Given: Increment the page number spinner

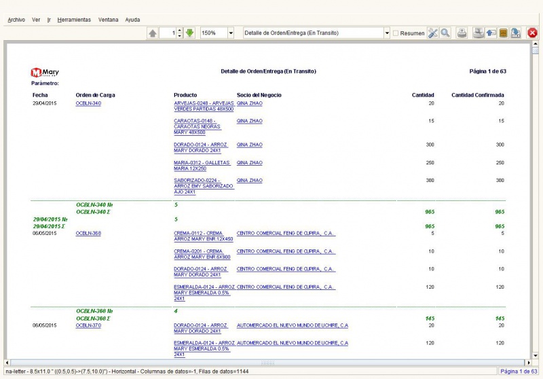Looking at the screenshot, I should click(x=180, y=31).
